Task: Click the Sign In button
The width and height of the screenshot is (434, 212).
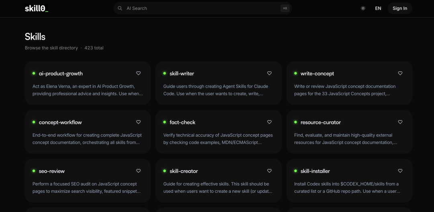Action: tap(400, 8)
